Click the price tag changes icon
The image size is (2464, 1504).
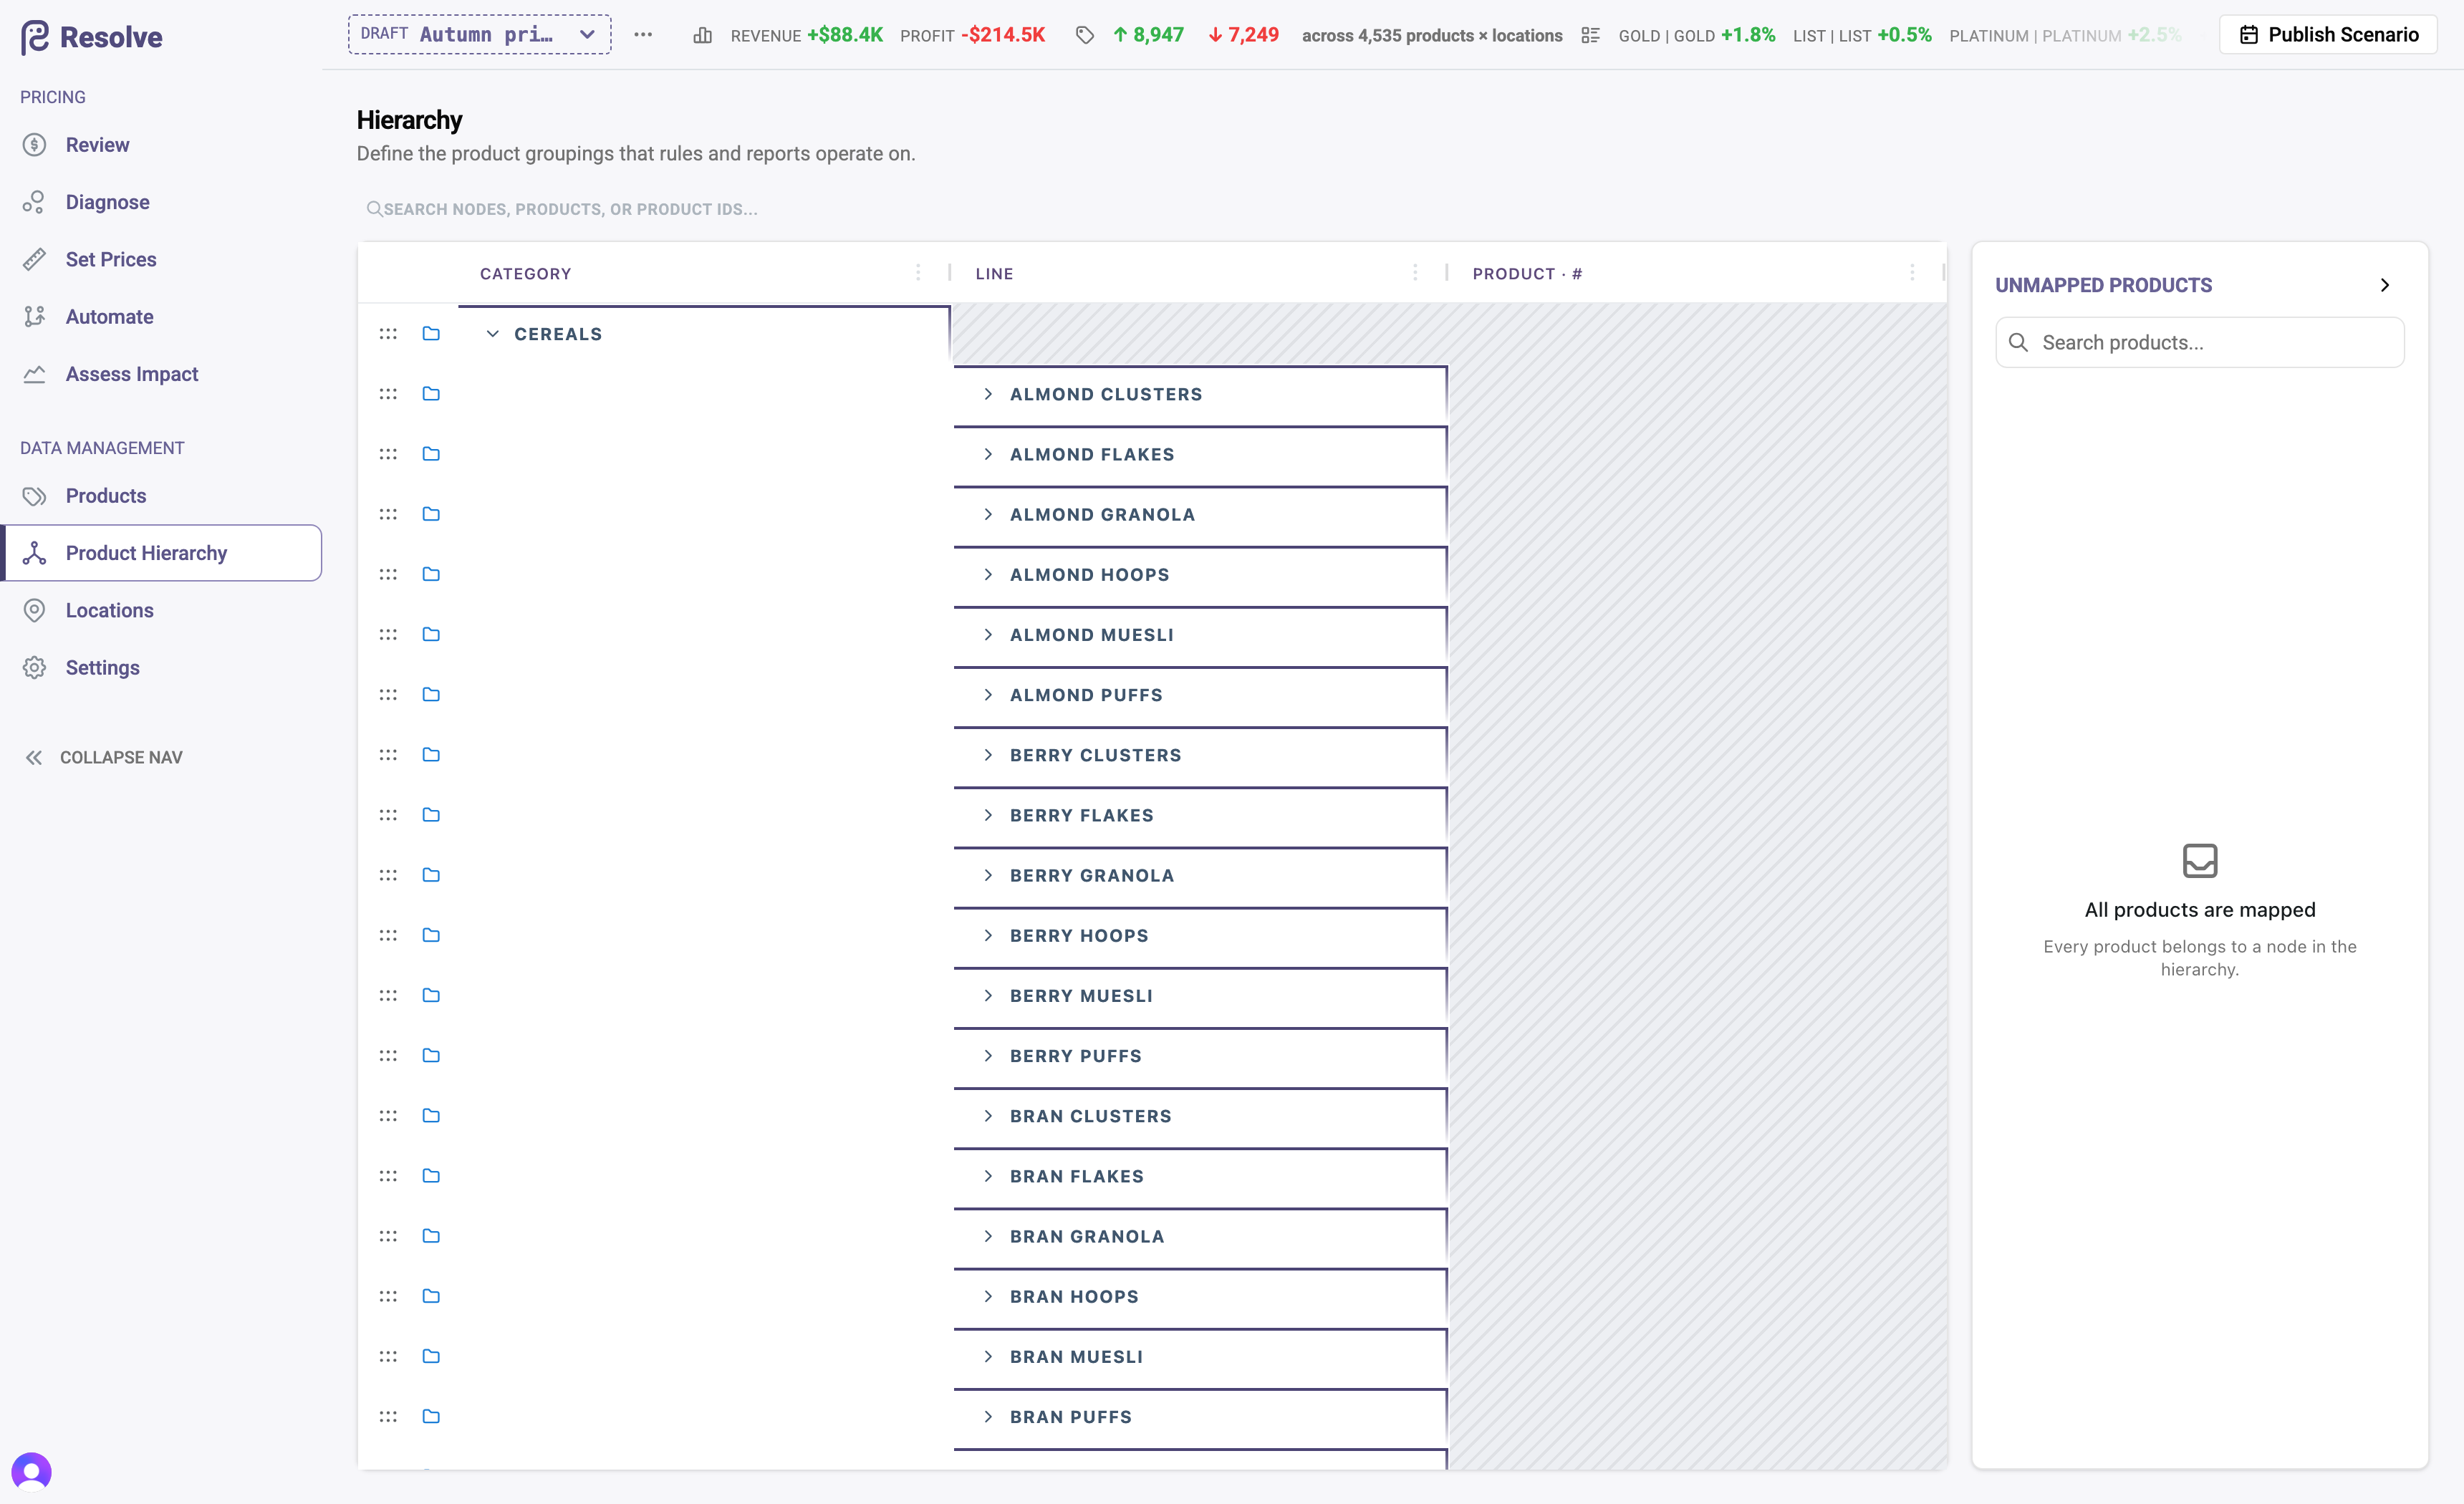click(x=1085, y=36)
